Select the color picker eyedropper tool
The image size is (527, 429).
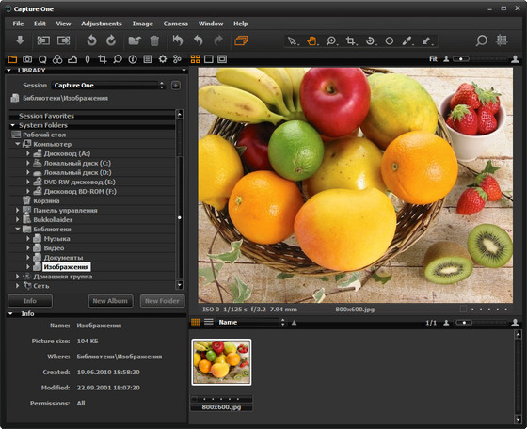[x=407, y=41]
